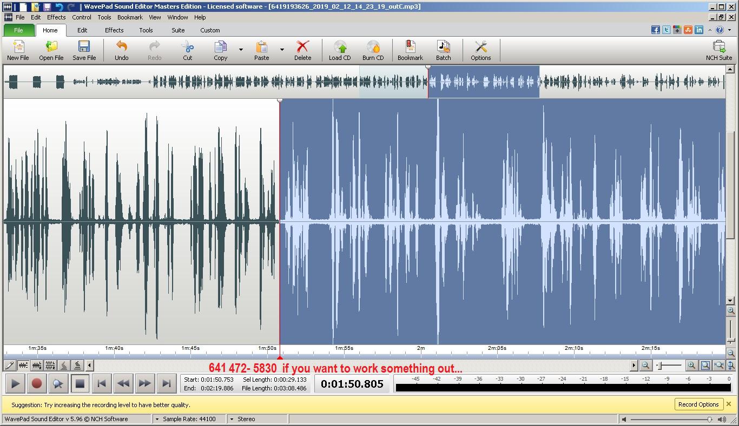Click the Record Options button
Viewport: 739px width, 426px height.
(698, 404)
